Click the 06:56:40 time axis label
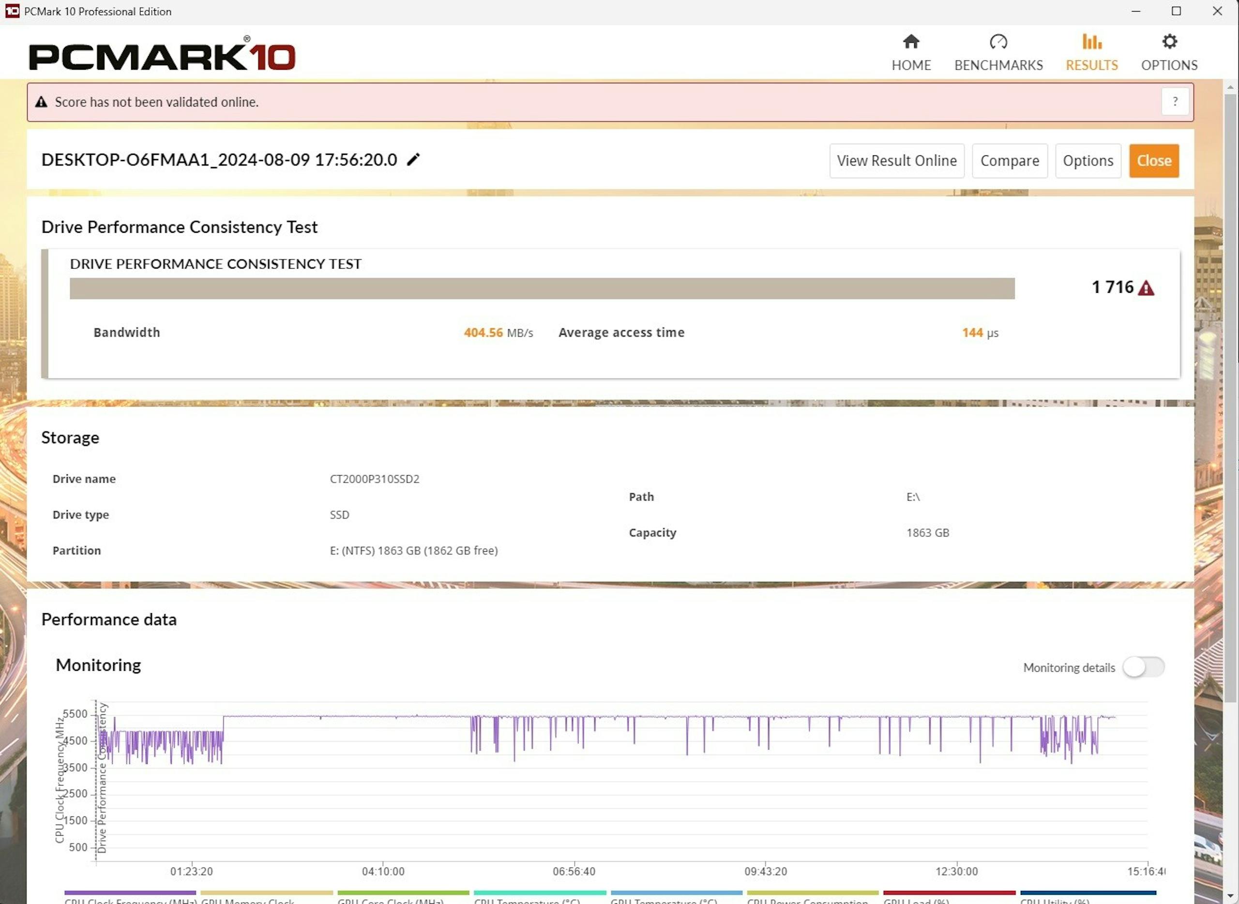 coord(574,871)
